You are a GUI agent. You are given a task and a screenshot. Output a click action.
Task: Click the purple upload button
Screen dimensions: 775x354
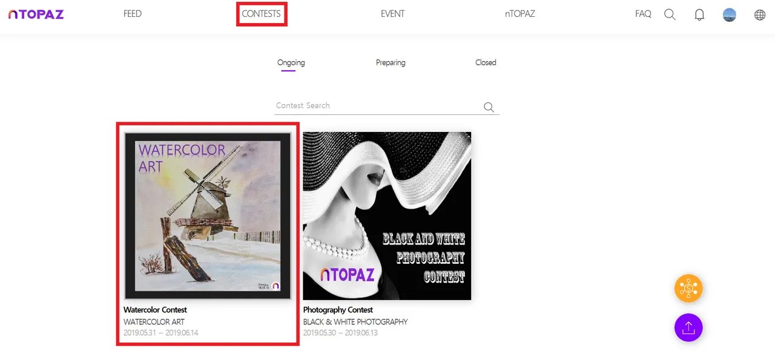coord(688,327)
